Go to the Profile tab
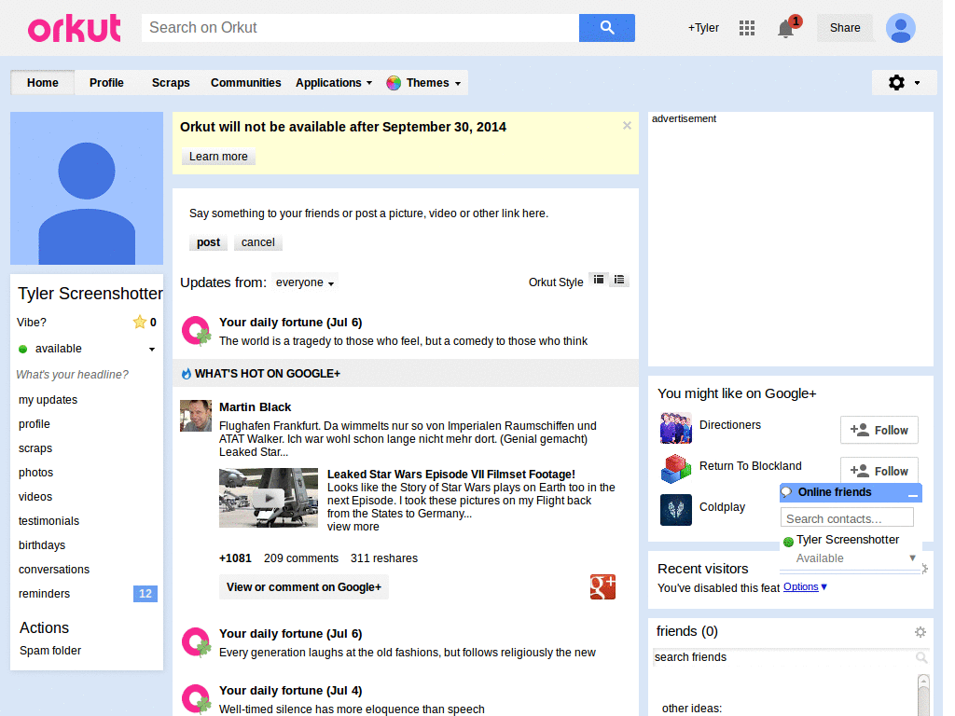 (x=106, y=83)
